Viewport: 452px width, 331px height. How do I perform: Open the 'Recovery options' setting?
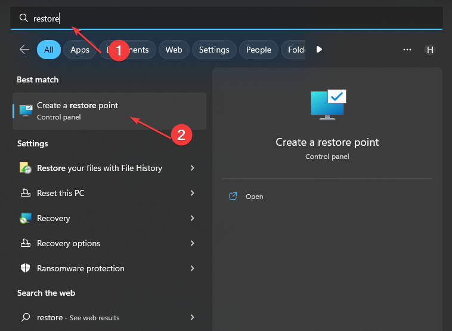pos(109,243)
